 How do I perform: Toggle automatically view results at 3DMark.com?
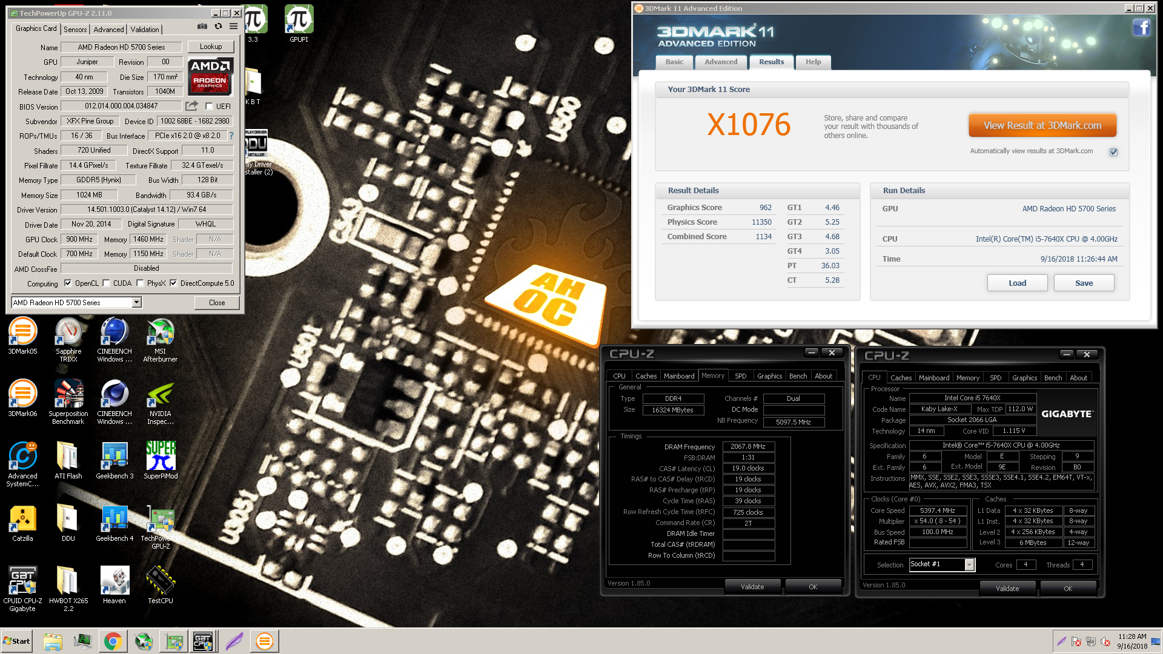pyautogui.click(x=1113, y=152)
